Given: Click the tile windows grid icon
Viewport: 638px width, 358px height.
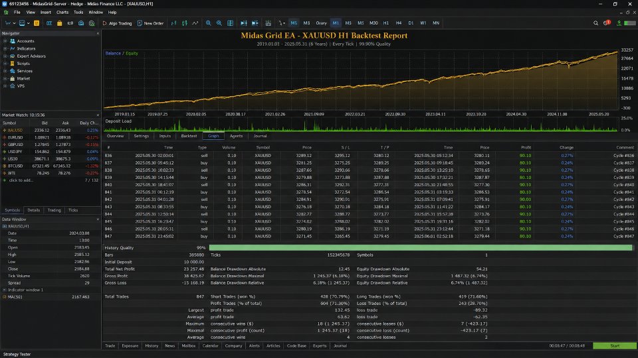Looking at the screenshot, I should coord(231,23).
